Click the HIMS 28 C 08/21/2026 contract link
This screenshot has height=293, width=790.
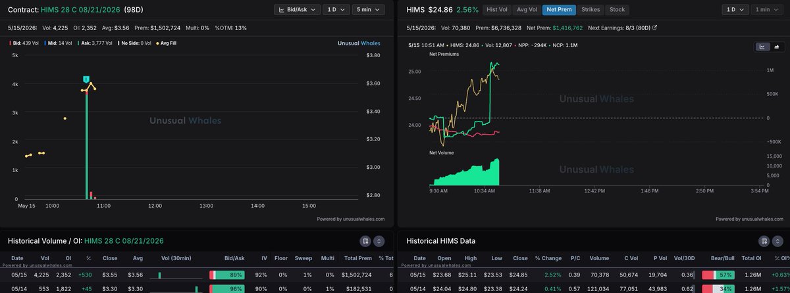79,10
